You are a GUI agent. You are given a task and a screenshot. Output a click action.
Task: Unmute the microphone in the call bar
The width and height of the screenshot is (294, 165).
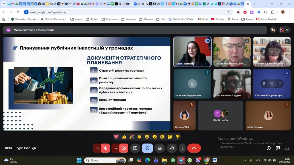click(x=105, y=148)
